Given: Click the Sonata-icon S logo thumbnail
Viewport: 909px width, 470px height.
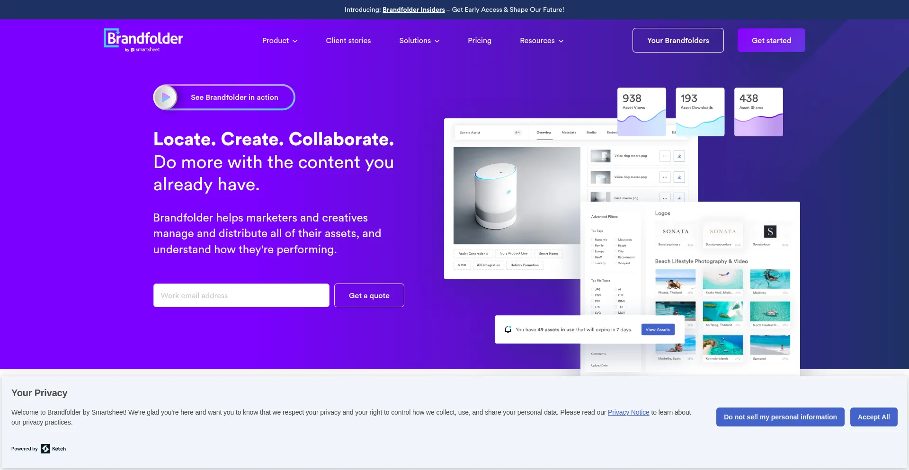Looking at the screenshot, I should point(770,232).
